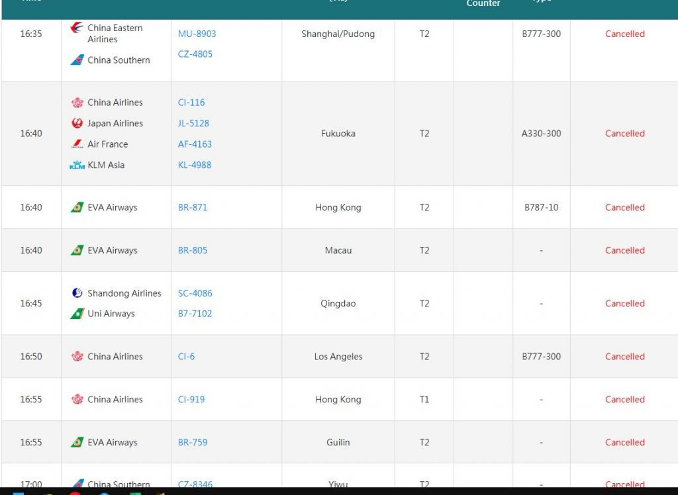Click Cancelled status for Los Angeles flight
The image size is (678, 495).
coord(625,357)
